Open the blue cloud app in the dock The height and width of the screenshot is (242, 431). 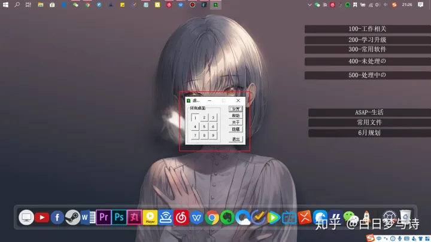[x=242, y=218]
